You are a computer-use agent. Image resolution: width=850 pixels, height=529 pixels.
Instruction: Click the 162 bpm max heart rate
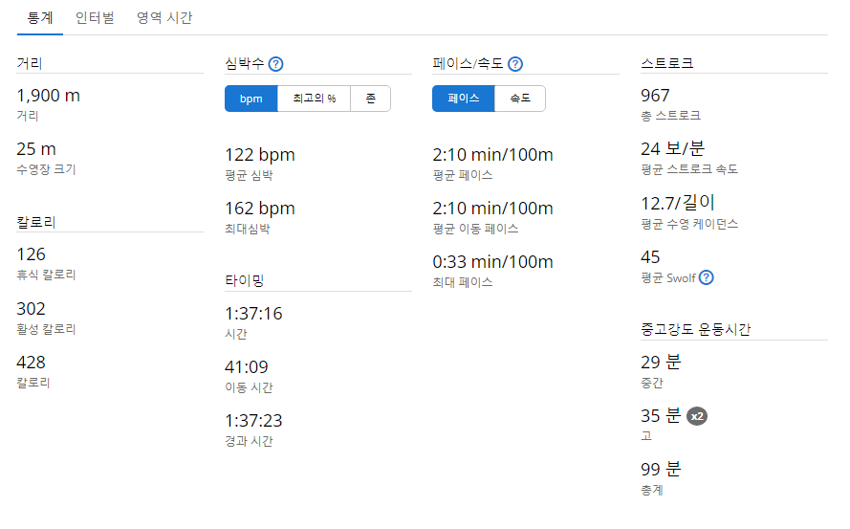[x=260, y=209]
